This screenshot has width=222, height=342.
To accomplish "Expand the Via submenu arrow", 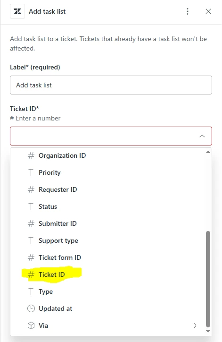I will [195, 325].
